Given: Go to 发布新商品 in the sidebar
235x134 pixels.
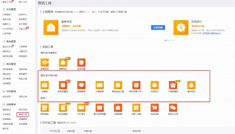Looking at the screenshot, I should [7, 69].
